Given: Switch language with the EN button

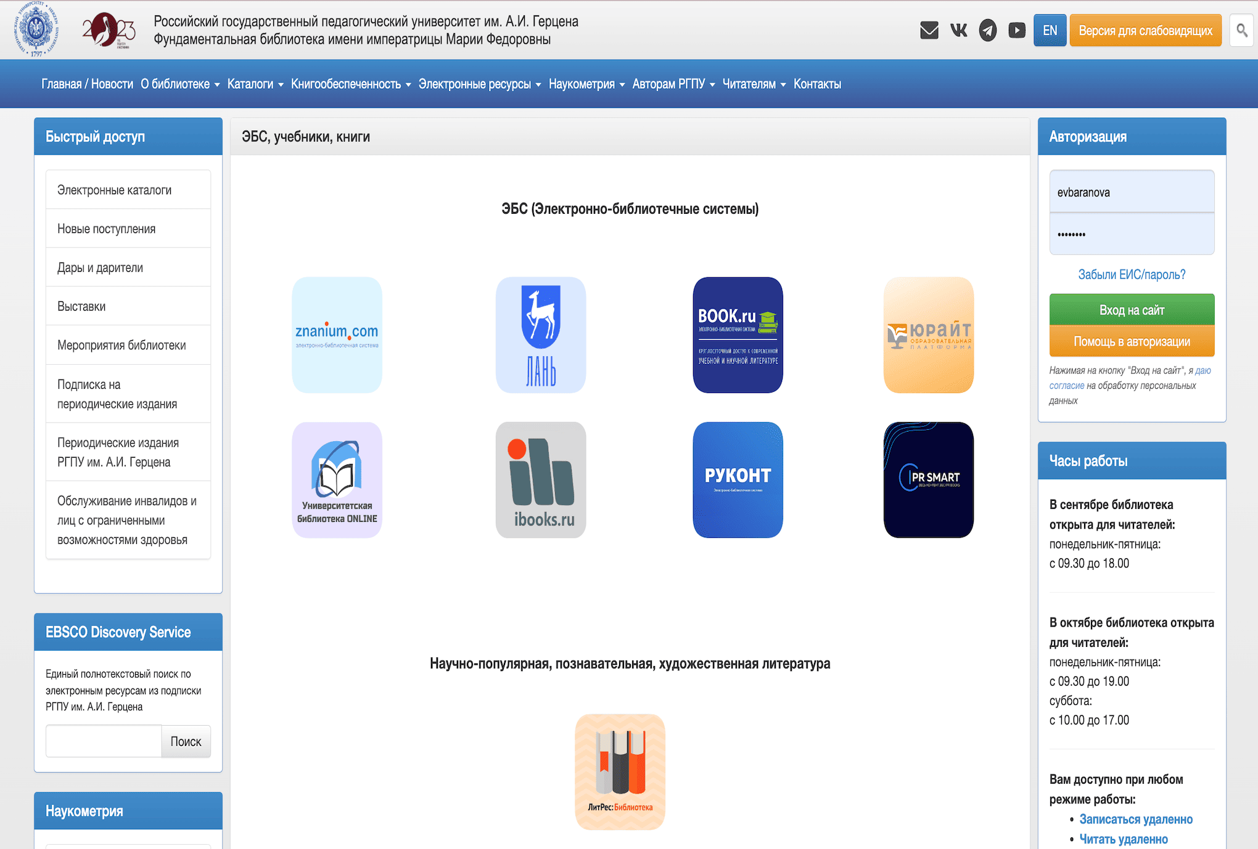Looking at the screenshot, I should pyautogui.click(x=1050, y=30).
